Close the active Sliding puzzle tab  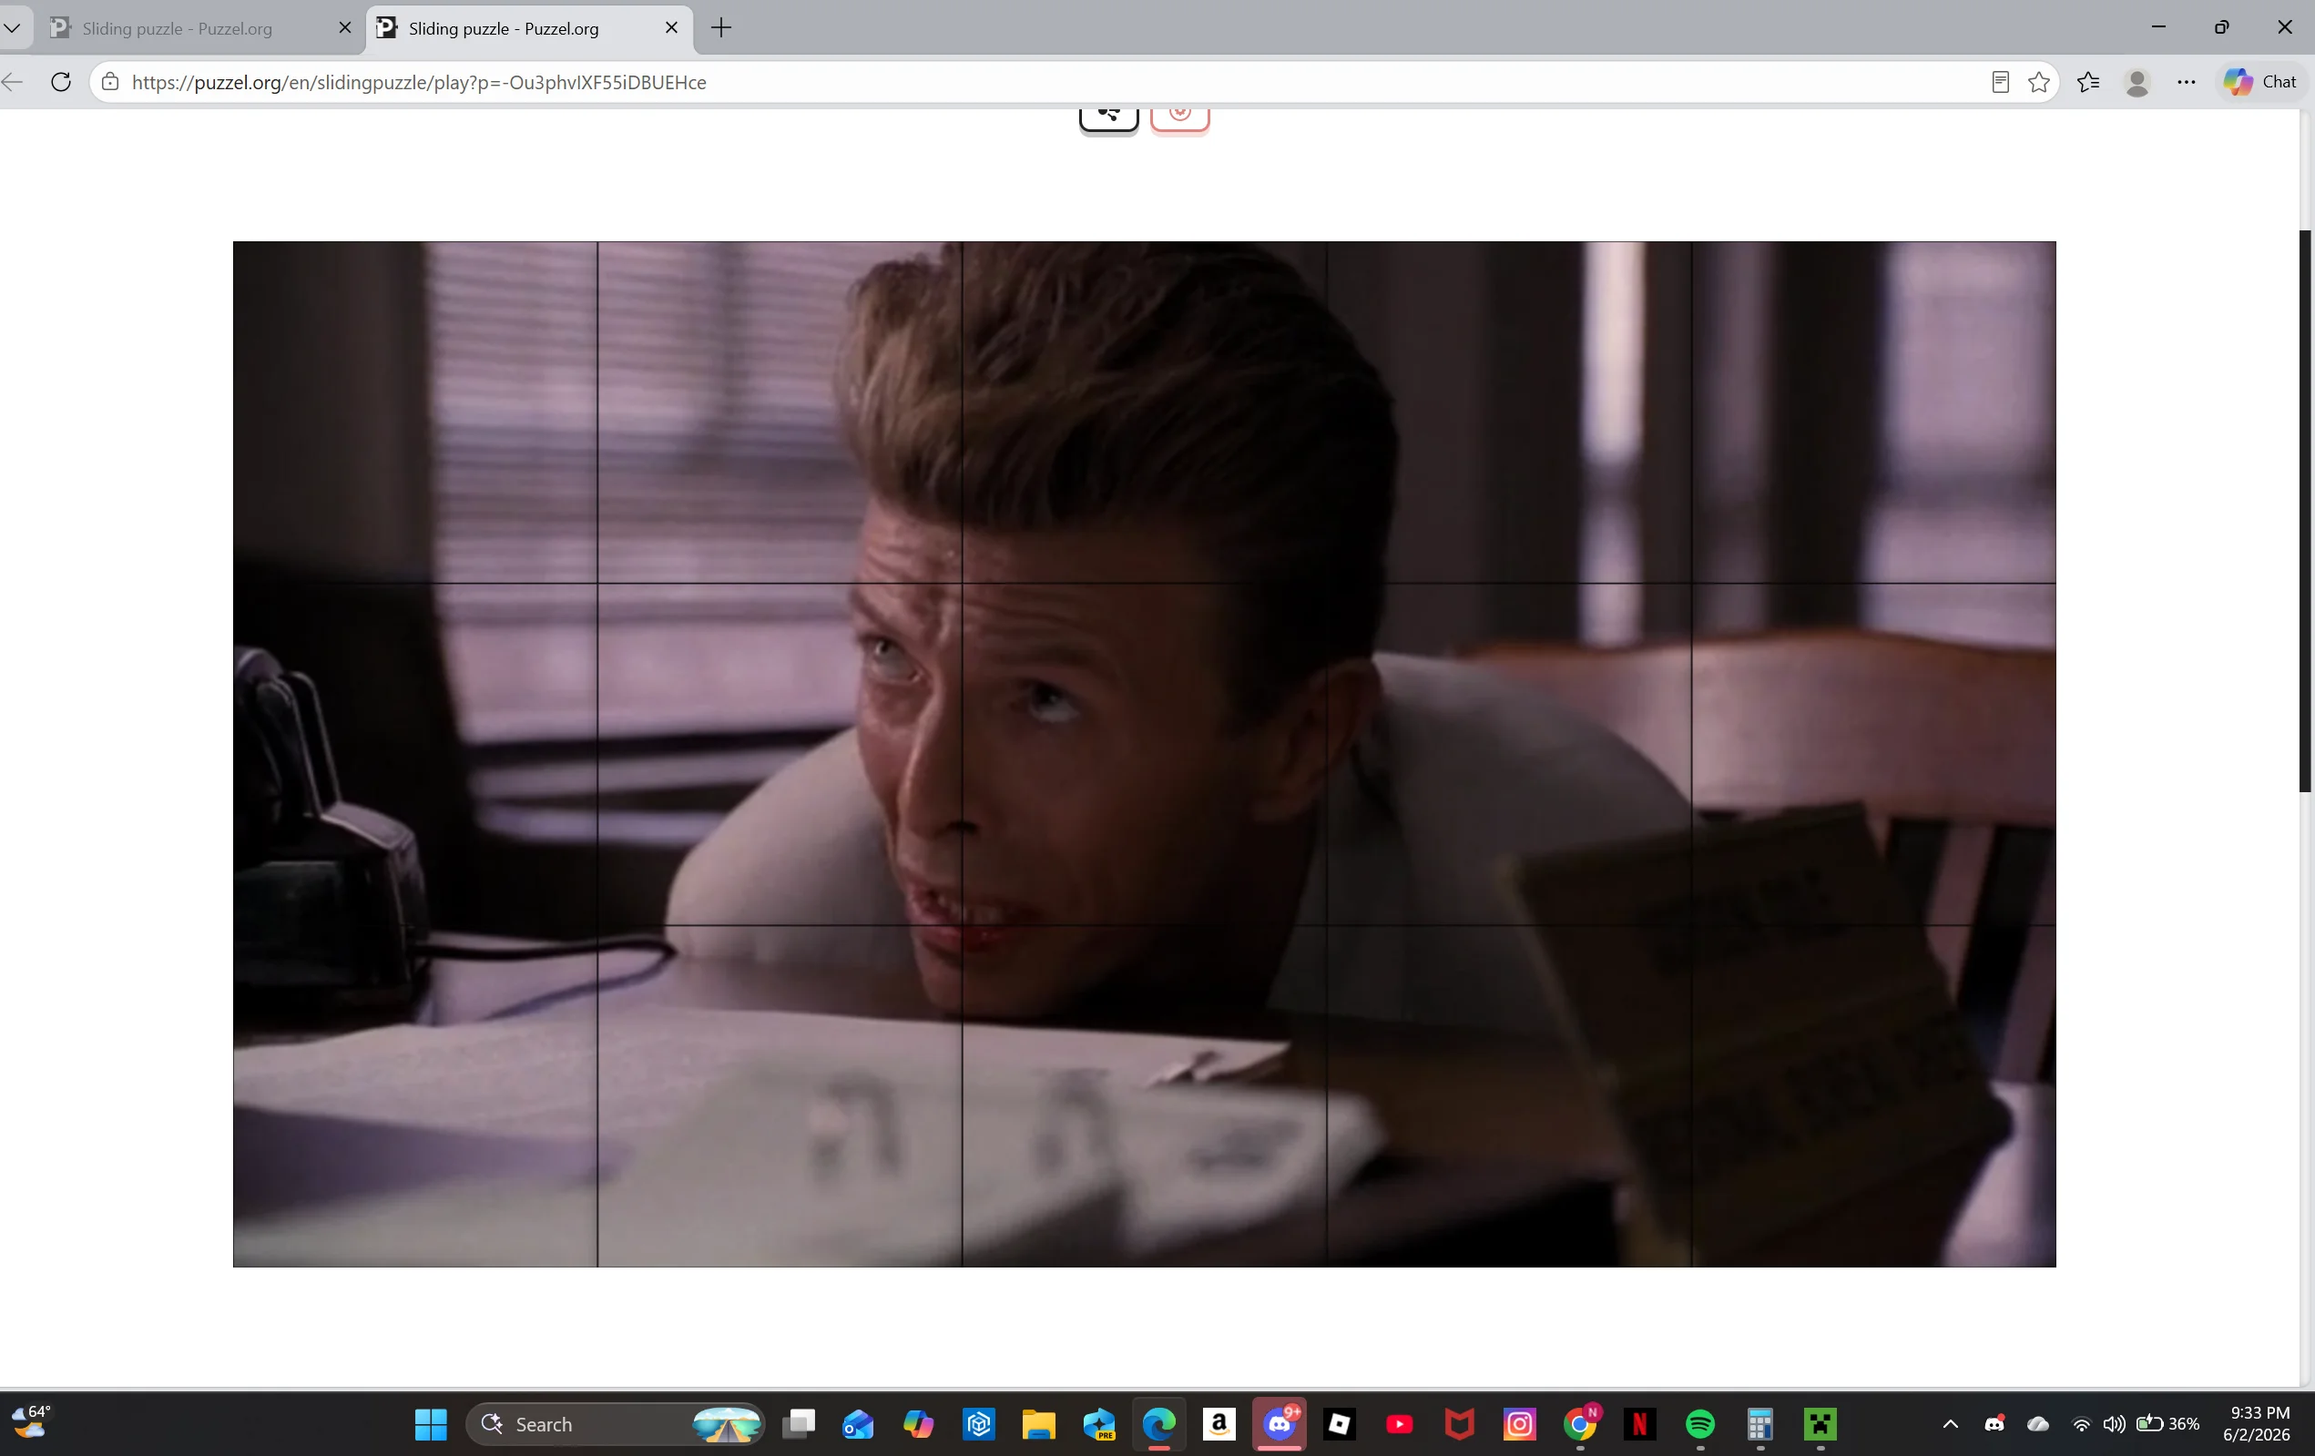tap(671, 28)
